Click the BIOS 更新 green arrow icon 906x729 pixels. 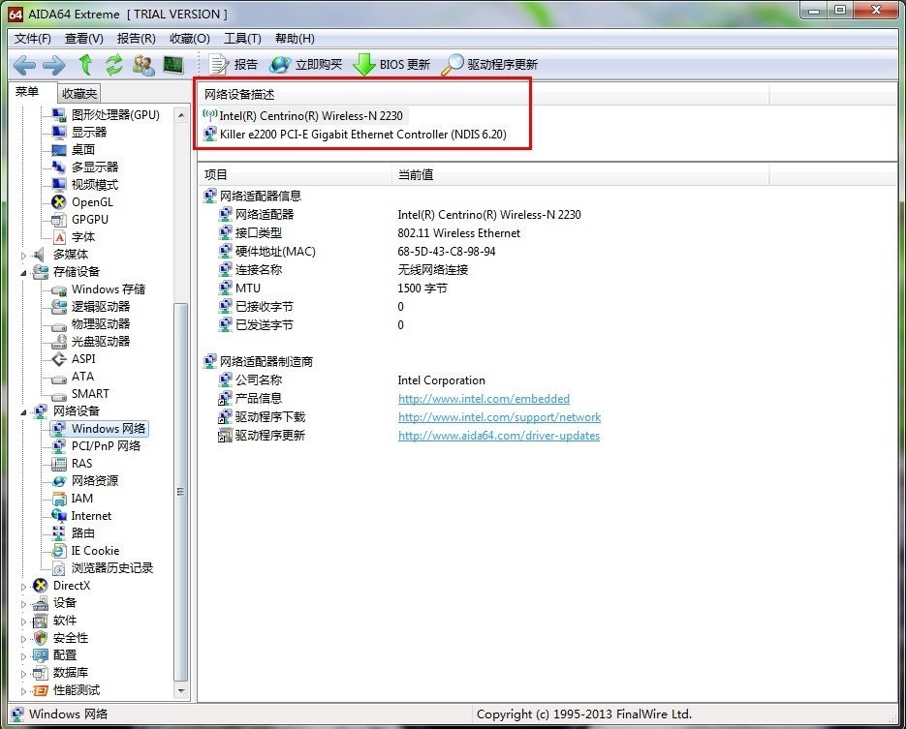(x=364, y=65)
